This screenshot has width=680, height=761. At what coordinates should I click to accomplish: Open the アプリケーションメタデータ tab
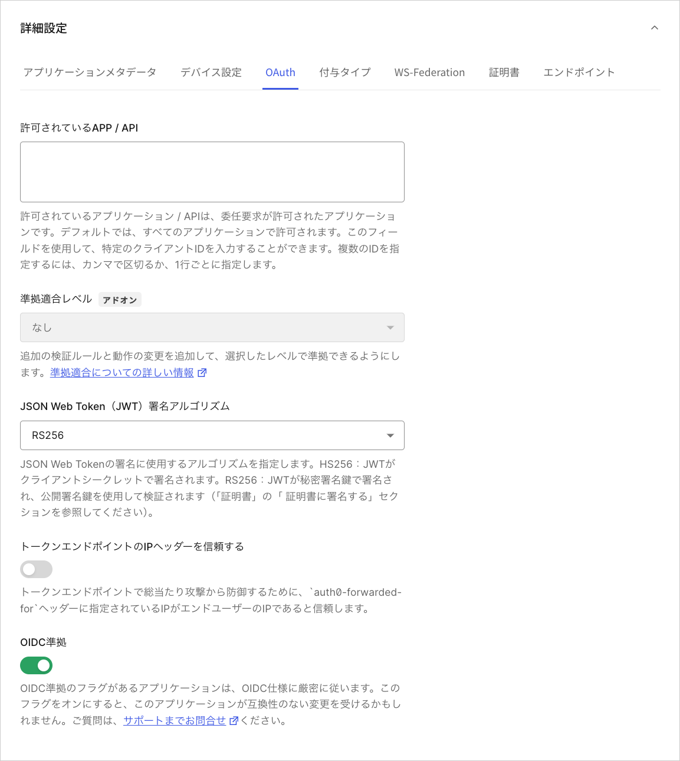pos(90,72)
